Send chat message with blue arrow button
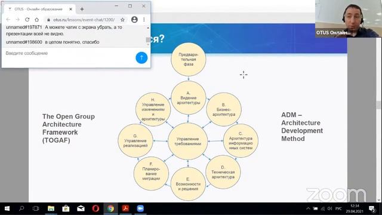 pyautogui.click(x=141, y=58)
